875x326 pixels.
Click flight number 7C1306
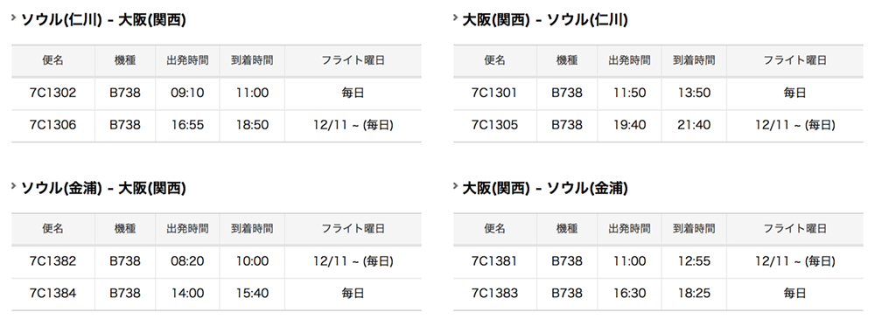[x=52, y=125]
